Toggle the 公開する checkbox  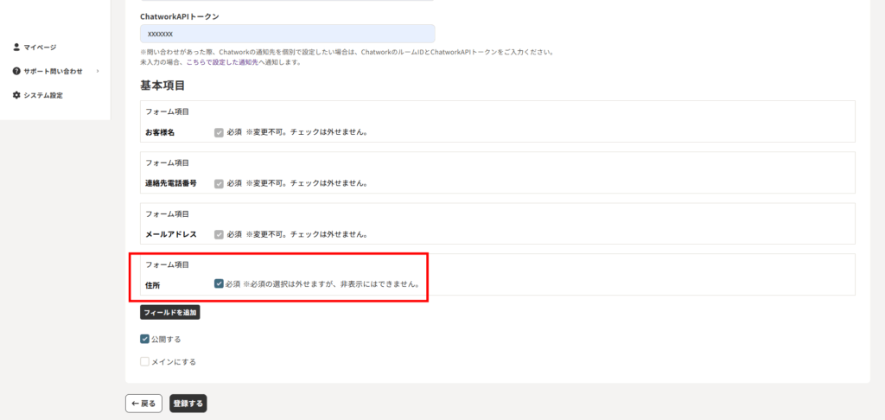(x=144, y=340)
